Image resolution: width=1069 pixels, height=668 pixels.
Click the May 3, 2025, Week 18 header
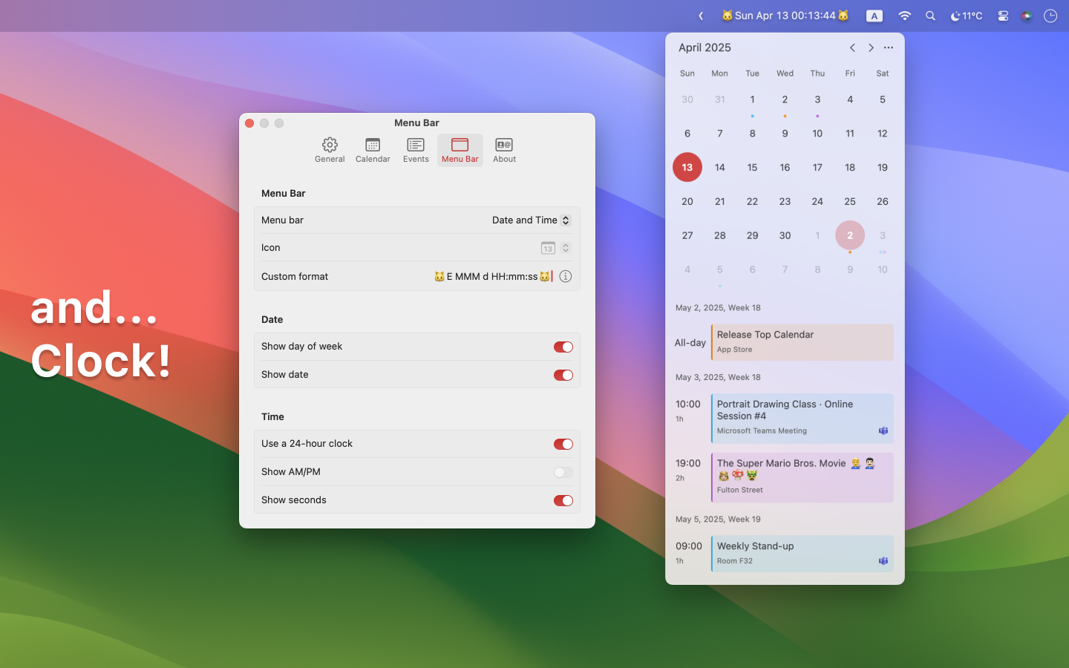[718, 377]
